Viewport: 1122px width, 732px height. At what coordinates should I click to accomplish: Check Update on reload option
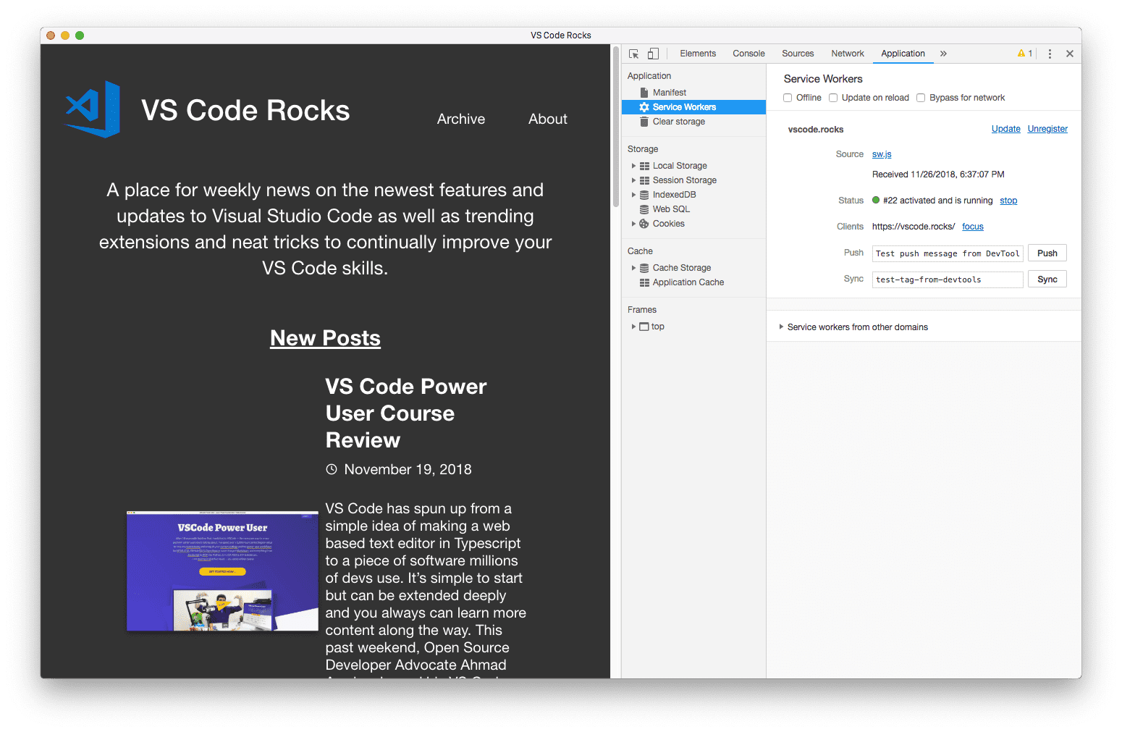pyautogui.click(x=833, y=98)
